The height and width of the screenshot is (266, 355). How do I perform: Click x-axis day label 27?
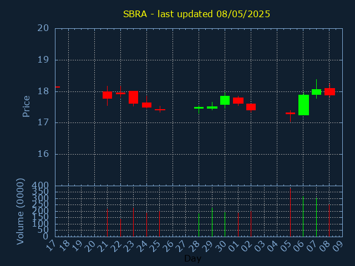pos(181,246)
